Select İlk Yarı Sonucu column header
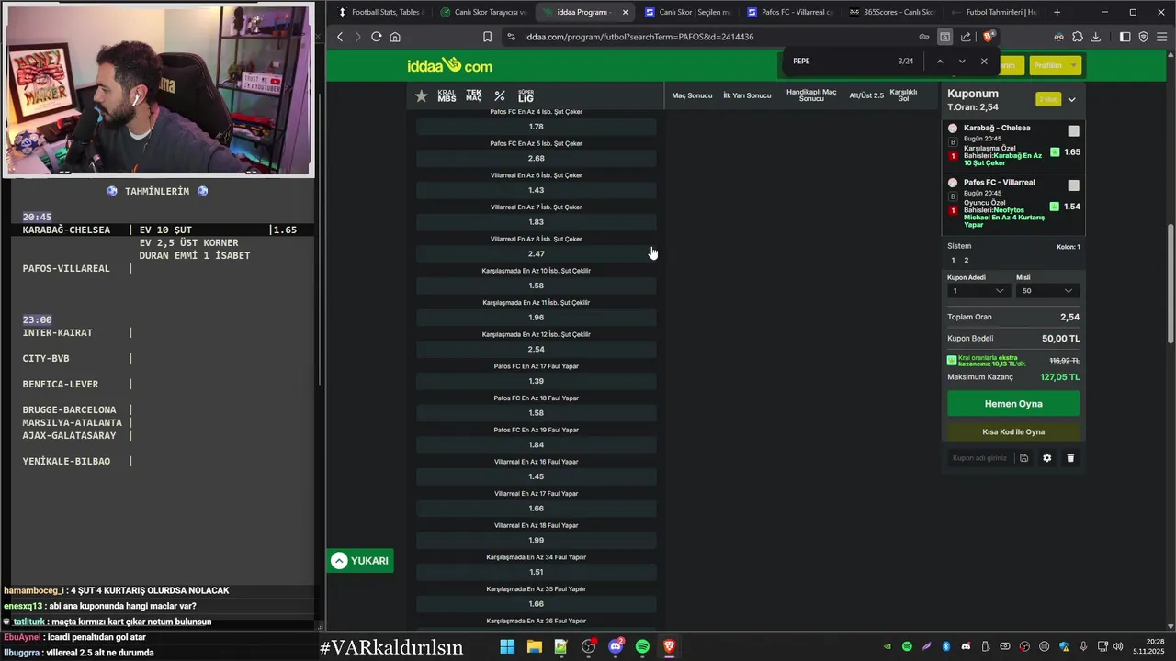Viewport: 1176px width, 661px height. (747, 95)
